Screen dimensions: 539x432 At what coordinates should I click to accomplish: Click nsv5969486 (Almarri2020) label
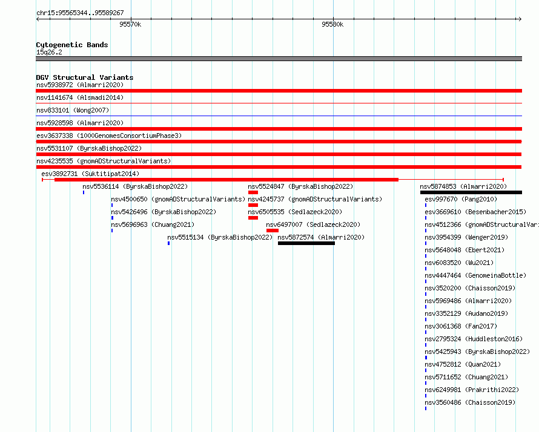(x=468, y=301)
